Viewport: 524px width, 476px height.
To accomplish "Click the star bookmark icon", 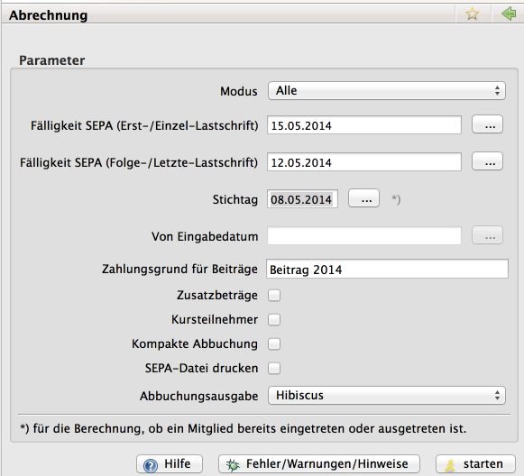I will (x=472, y=14).
